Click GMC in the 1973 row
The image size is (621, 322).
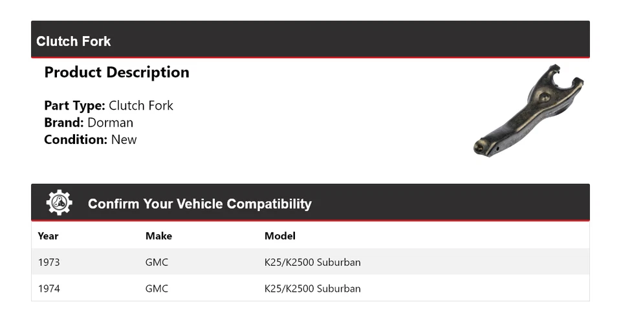pos(157,263)
